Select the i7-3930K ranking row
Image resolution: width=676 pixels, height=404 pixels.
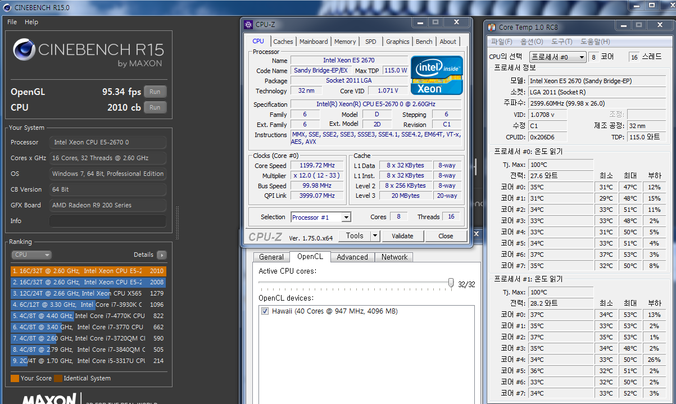point(89,305)
